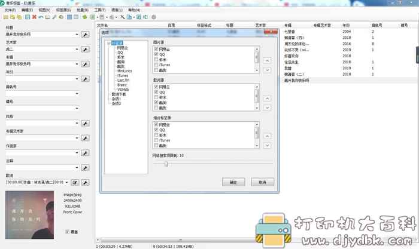Move selected 图片源 item up
419x249 pixels.
coord(267,60)
